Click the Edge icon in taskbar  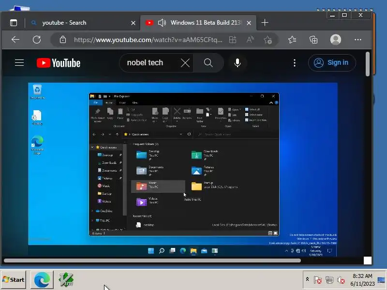[42, 280]
